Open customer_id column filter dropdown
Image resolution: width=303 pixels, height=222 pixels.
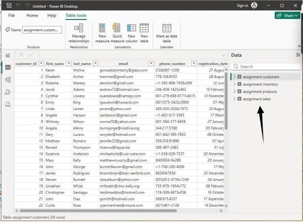tap(41, 63)
